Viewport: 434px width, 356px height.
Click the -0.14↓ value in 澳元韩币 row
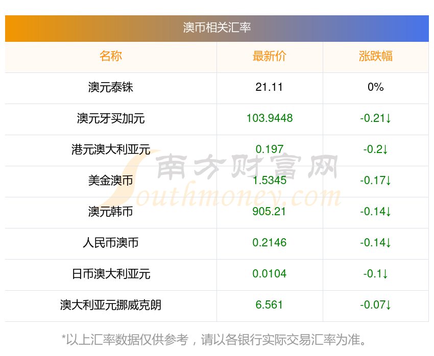(x=376, y=212)
